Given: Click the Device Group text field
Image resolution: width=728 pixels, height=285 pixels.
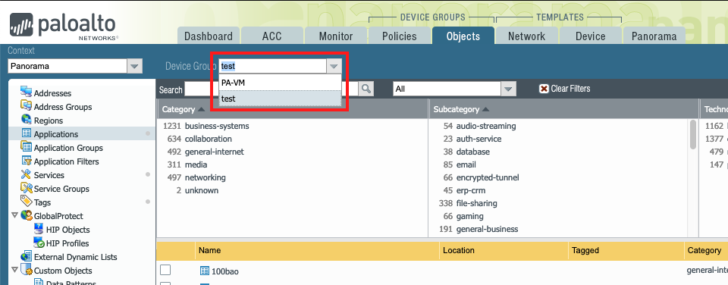Looking at the screenshot, I should [273, 67].
